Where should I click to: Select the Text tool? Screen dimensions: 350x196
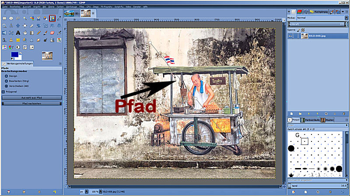[18, 33]
